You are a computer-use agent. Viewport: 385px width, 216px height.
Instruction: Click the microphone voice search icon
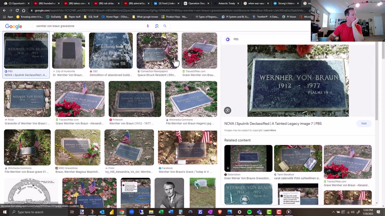tap(148, 26)
